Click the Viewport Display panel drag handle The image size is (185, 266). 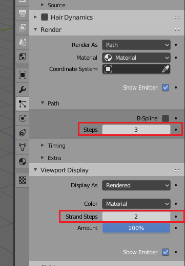(178, 170)
